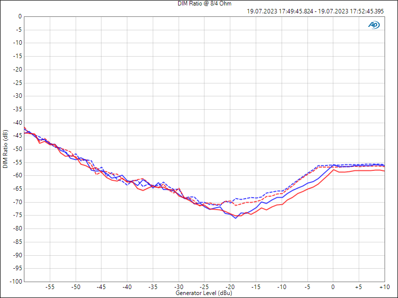
Task: Click the -35 value on the DIM Ratio axis
Action: (x=17, y=109)
